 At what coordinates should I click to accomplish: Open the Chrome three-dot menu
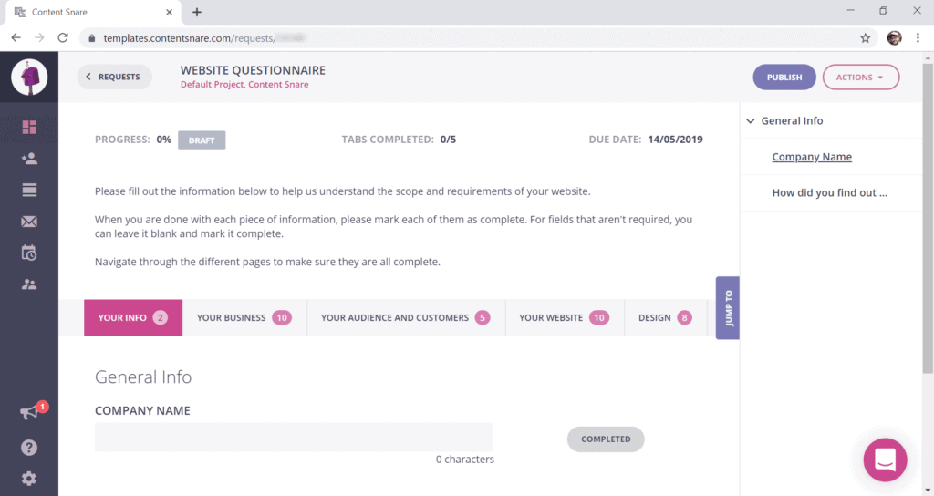click(918, 38)
